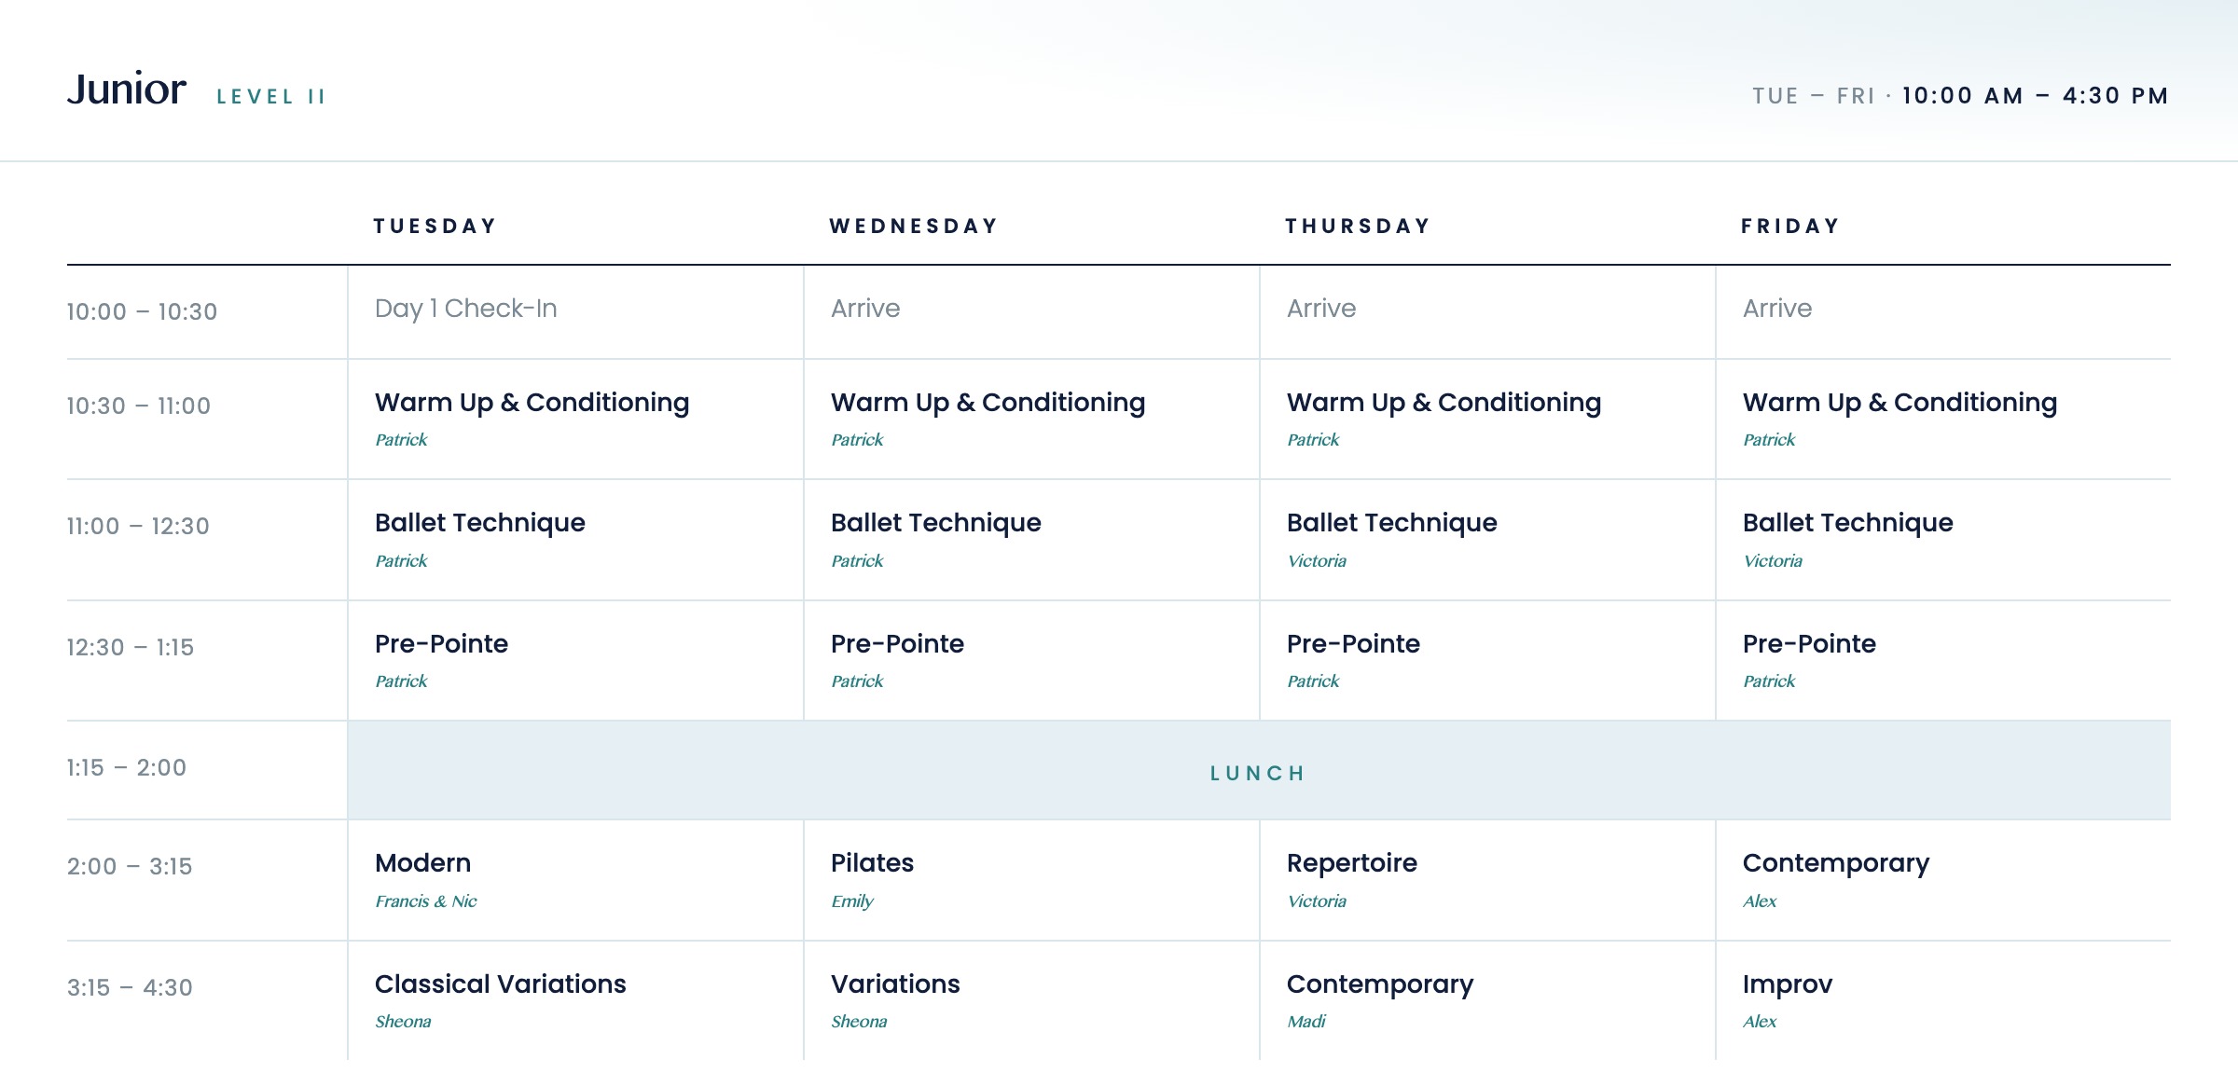
Task: Click the 10:00 AM – 4:30 PM time range
Action: point(2036,96)
